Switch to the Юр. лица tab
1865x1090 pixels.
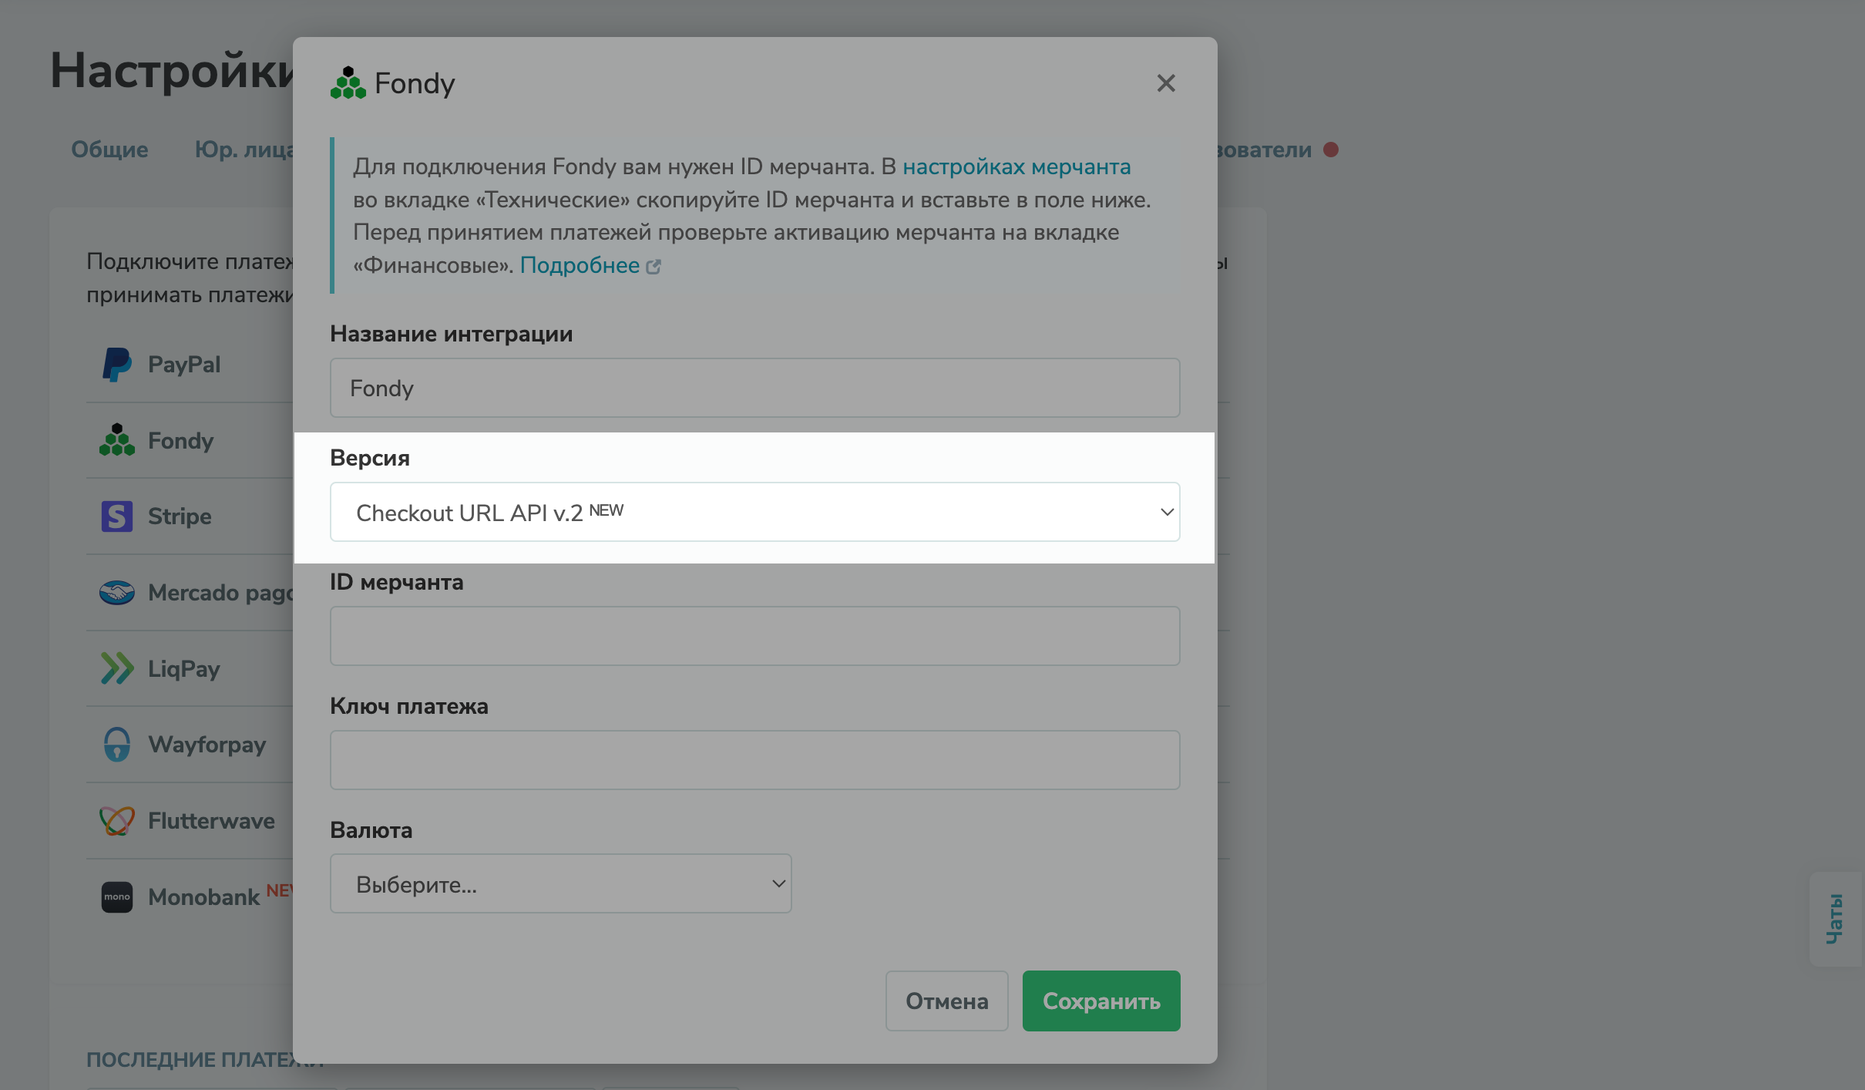pyautogui.click(x=243, y=150)
